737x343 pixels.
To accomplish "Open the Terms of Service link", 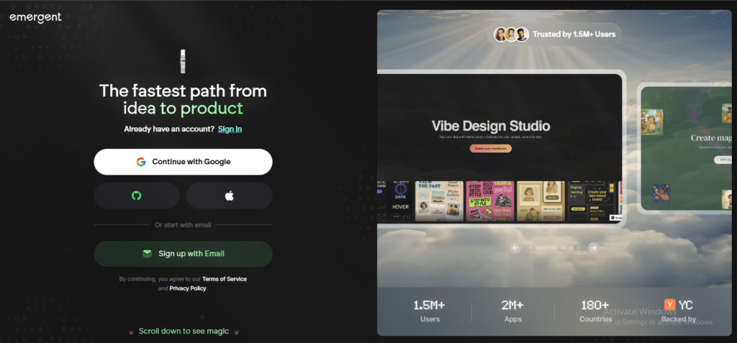I will [225, 278].
